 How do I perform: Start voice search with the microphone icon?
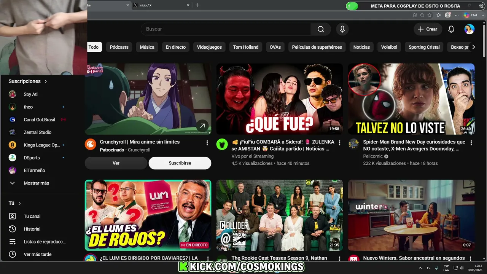click(x=342, y=29)
